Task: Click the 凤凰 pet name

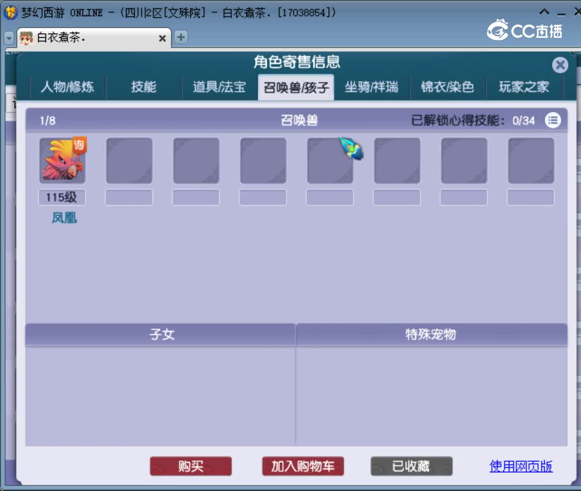Action: (x=64, y=218)
